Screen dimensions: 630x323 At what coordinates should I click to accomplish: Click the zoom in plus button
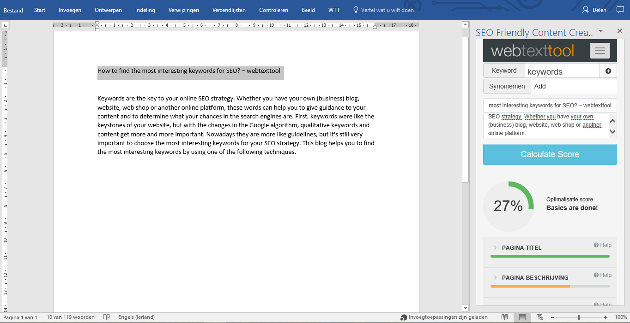606,317
